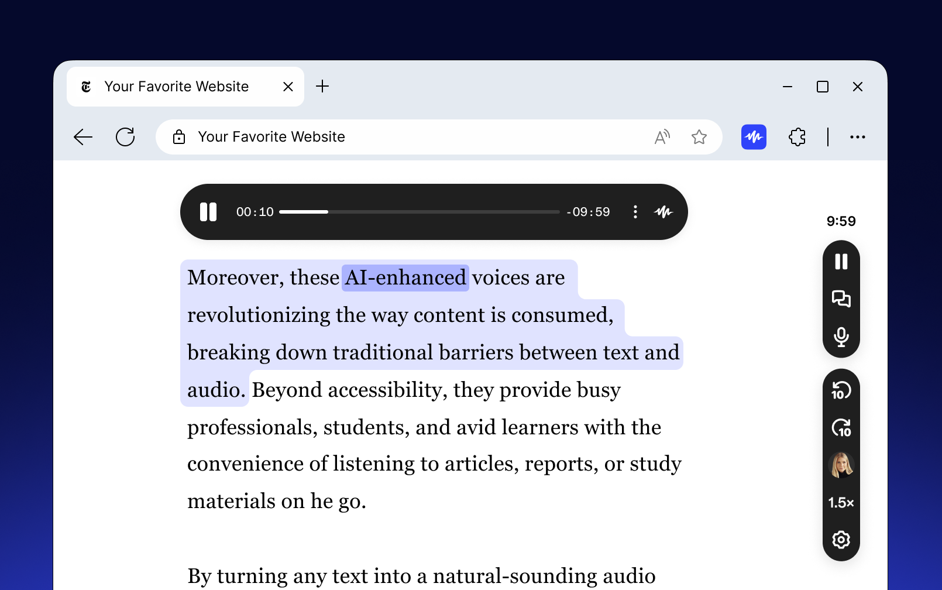Open the side widget settings gear
Screen dimensions: 942x590
(x=841, y=540)
